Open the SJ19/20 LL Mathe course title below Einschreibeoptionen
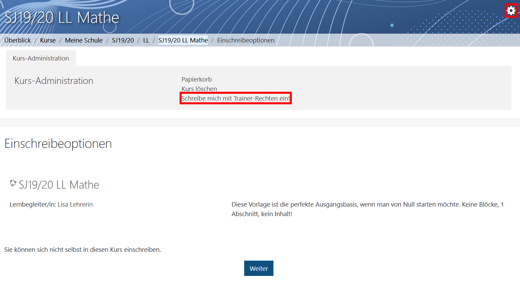The image size is (520, 281). (59, 185)
